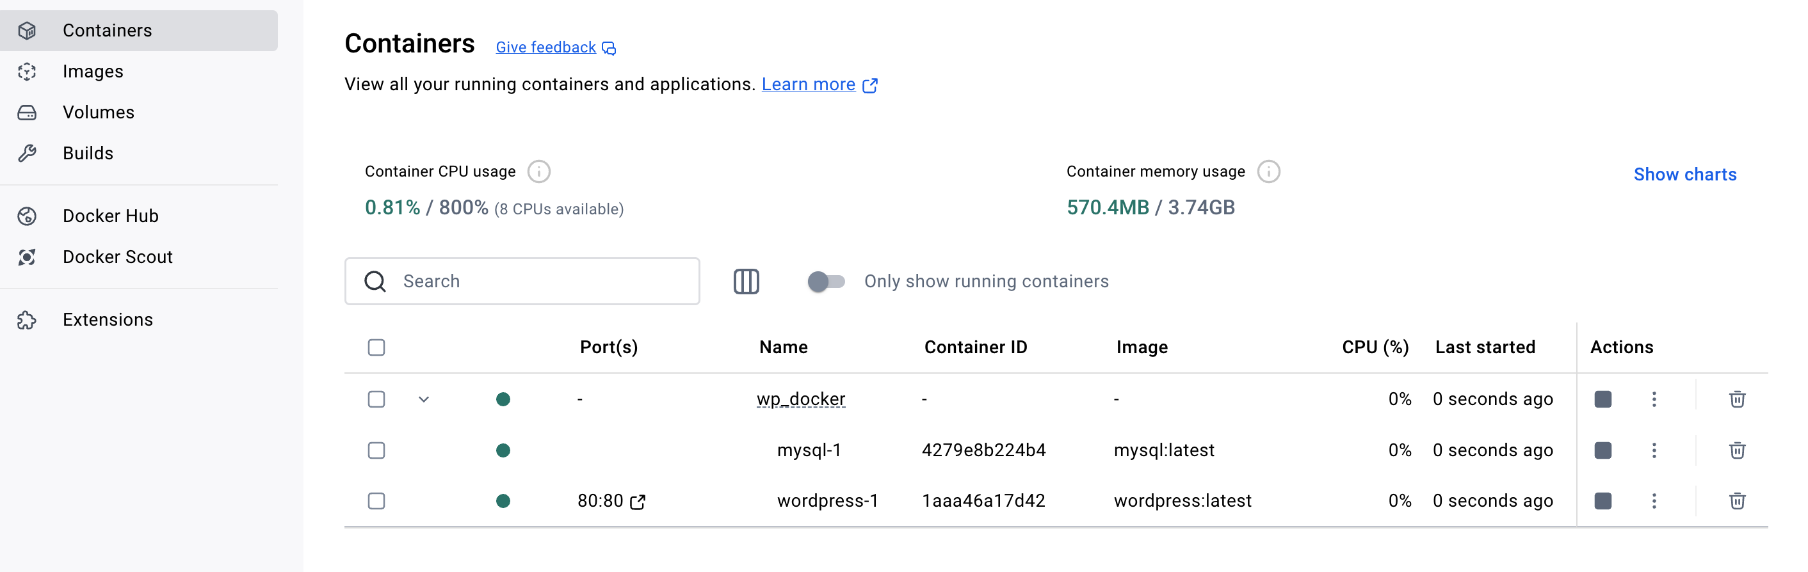Click the mysql:latest image name
This screenshot has height=572, width=1808.
point(1164,450)
